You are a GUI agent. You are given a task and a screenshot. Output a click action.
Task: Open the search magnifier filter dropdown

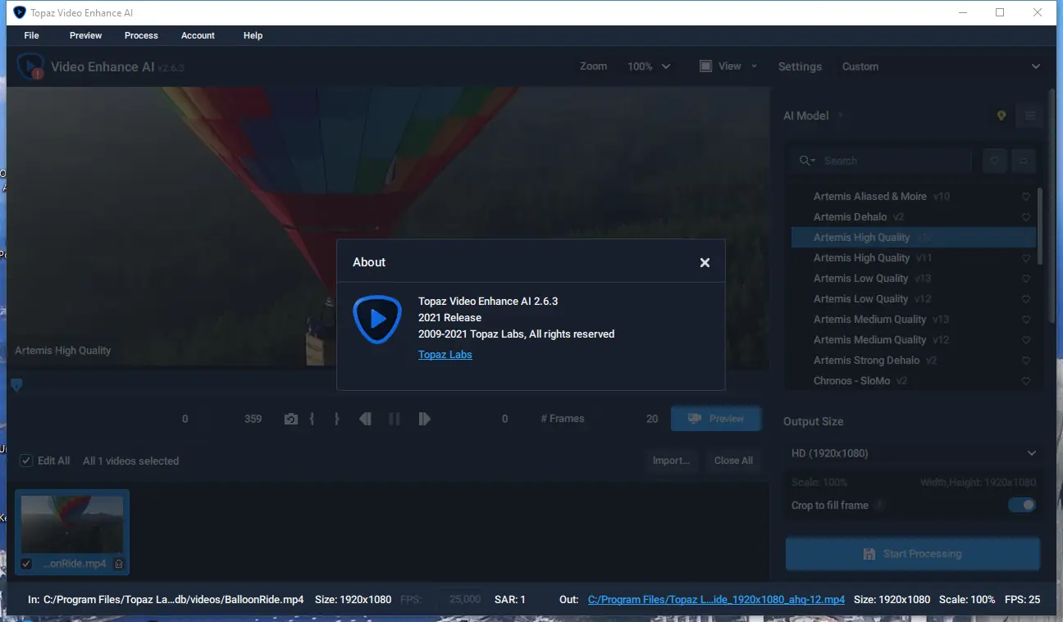[807, 161]
